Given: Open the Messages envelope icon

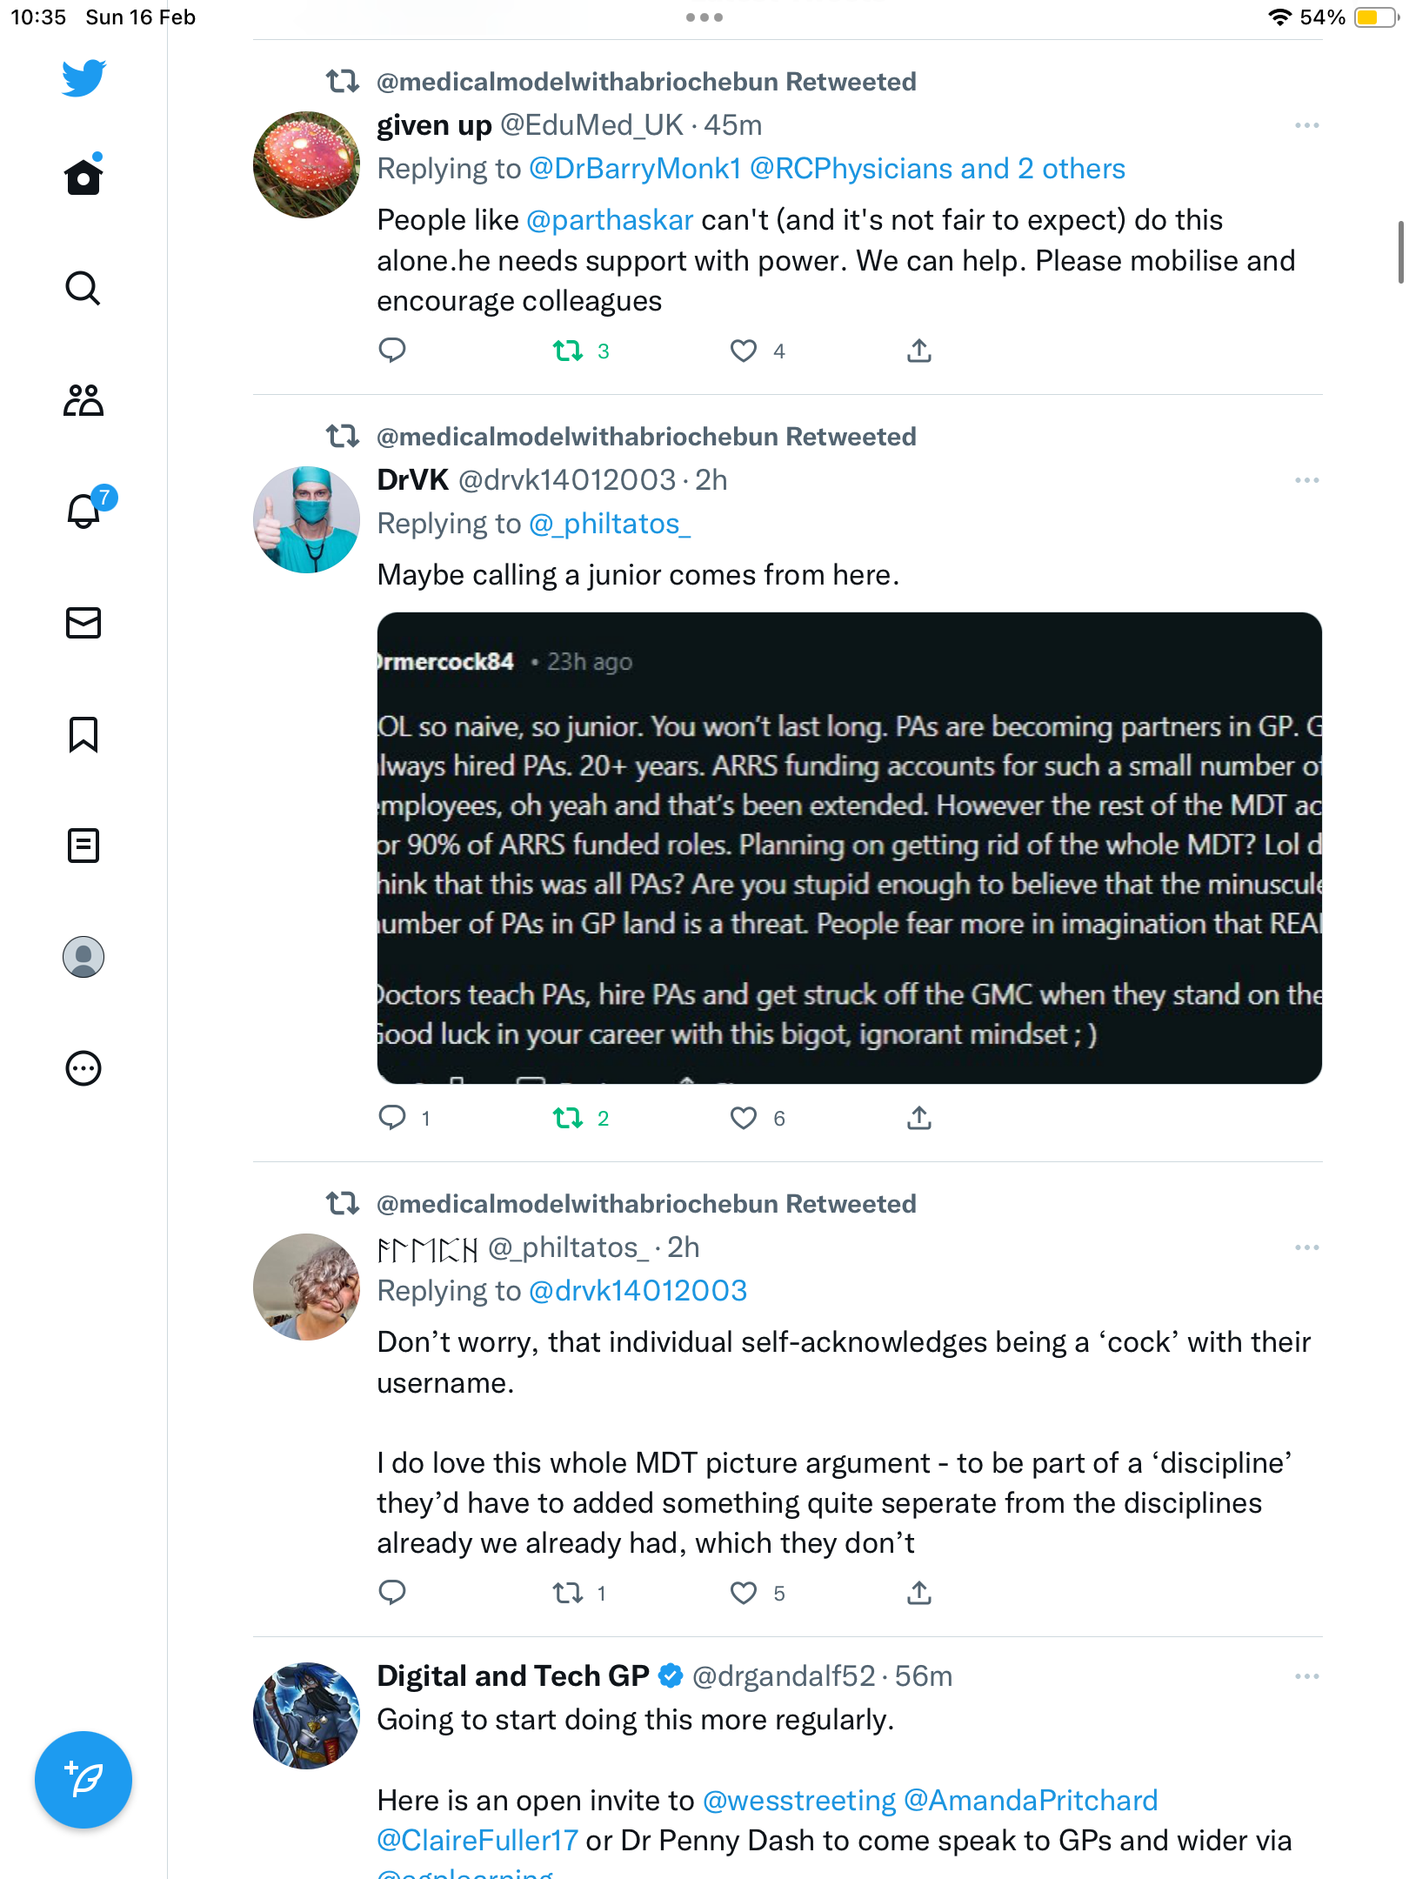Looking at the screenshot, I should [83, 623].
